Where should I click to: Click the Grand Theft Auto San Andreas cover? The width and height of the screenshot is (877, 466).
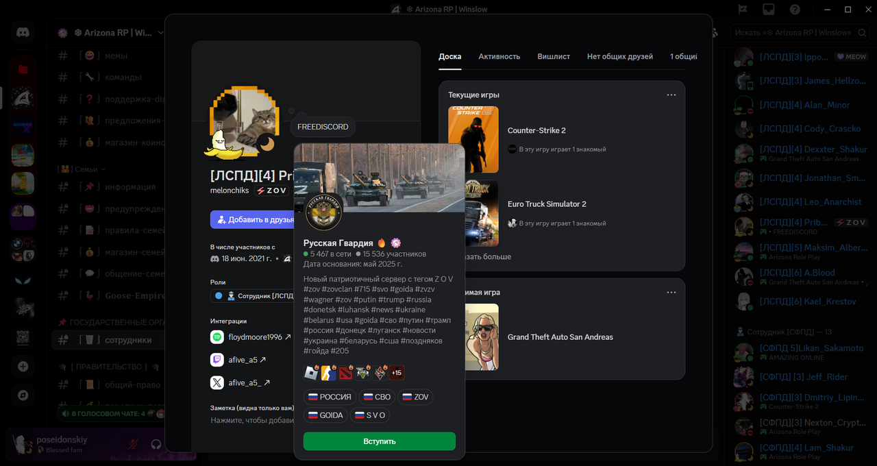[x=482, y=336]
